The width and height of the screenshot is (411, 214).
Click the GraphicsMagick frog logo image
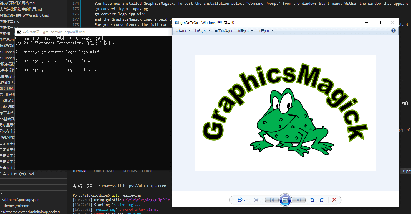pyautogui.click(x=285, y=113)
